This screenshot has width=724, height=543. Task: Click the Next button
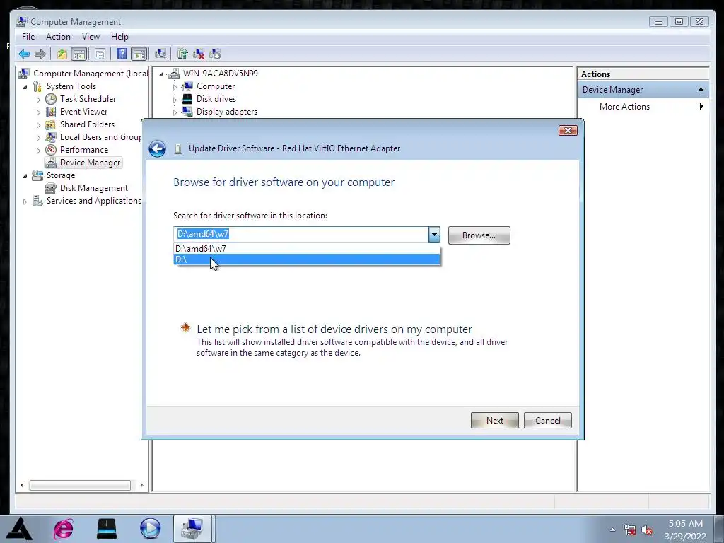494,420
